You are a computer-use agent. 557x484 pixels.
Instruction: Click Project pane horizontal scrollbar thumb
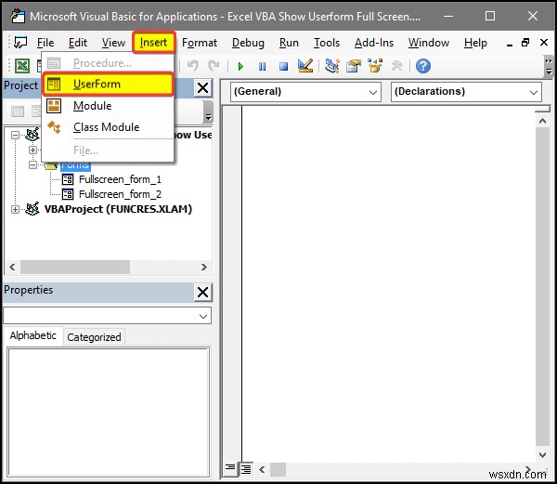(75, 267)
